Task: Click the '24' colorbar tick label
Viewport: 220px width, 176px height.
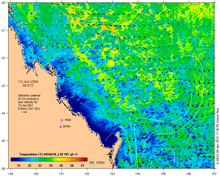Action: [x=51, y=166]
